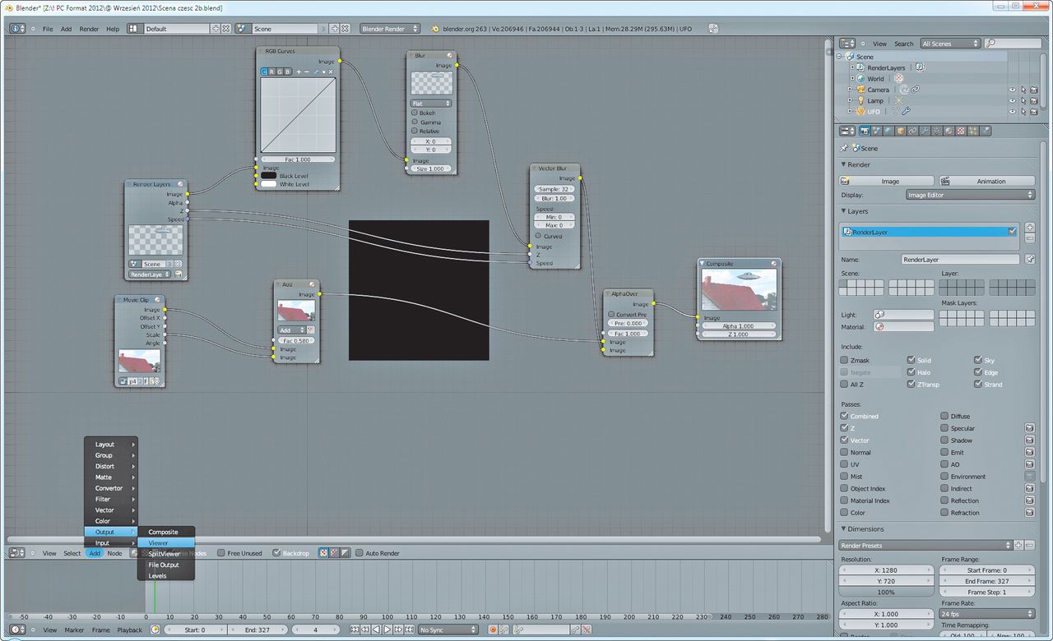Enable Bokeh option in Blur node
Viewport: 1053px width, 641px height.
415,113
